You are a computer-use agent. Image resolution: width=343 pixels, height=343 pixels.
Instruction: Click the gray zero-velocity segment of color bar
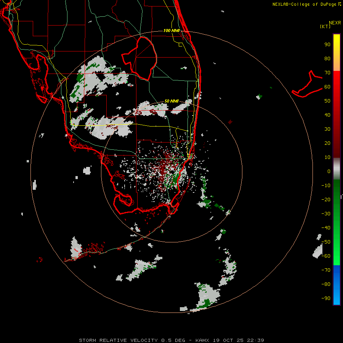pos(337,168)
